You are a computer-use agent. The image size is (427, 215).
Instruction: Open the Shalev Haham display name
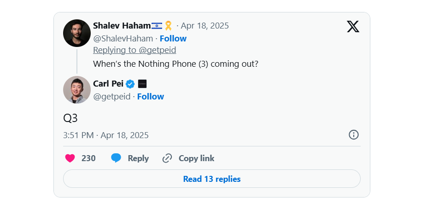(122, 26)
